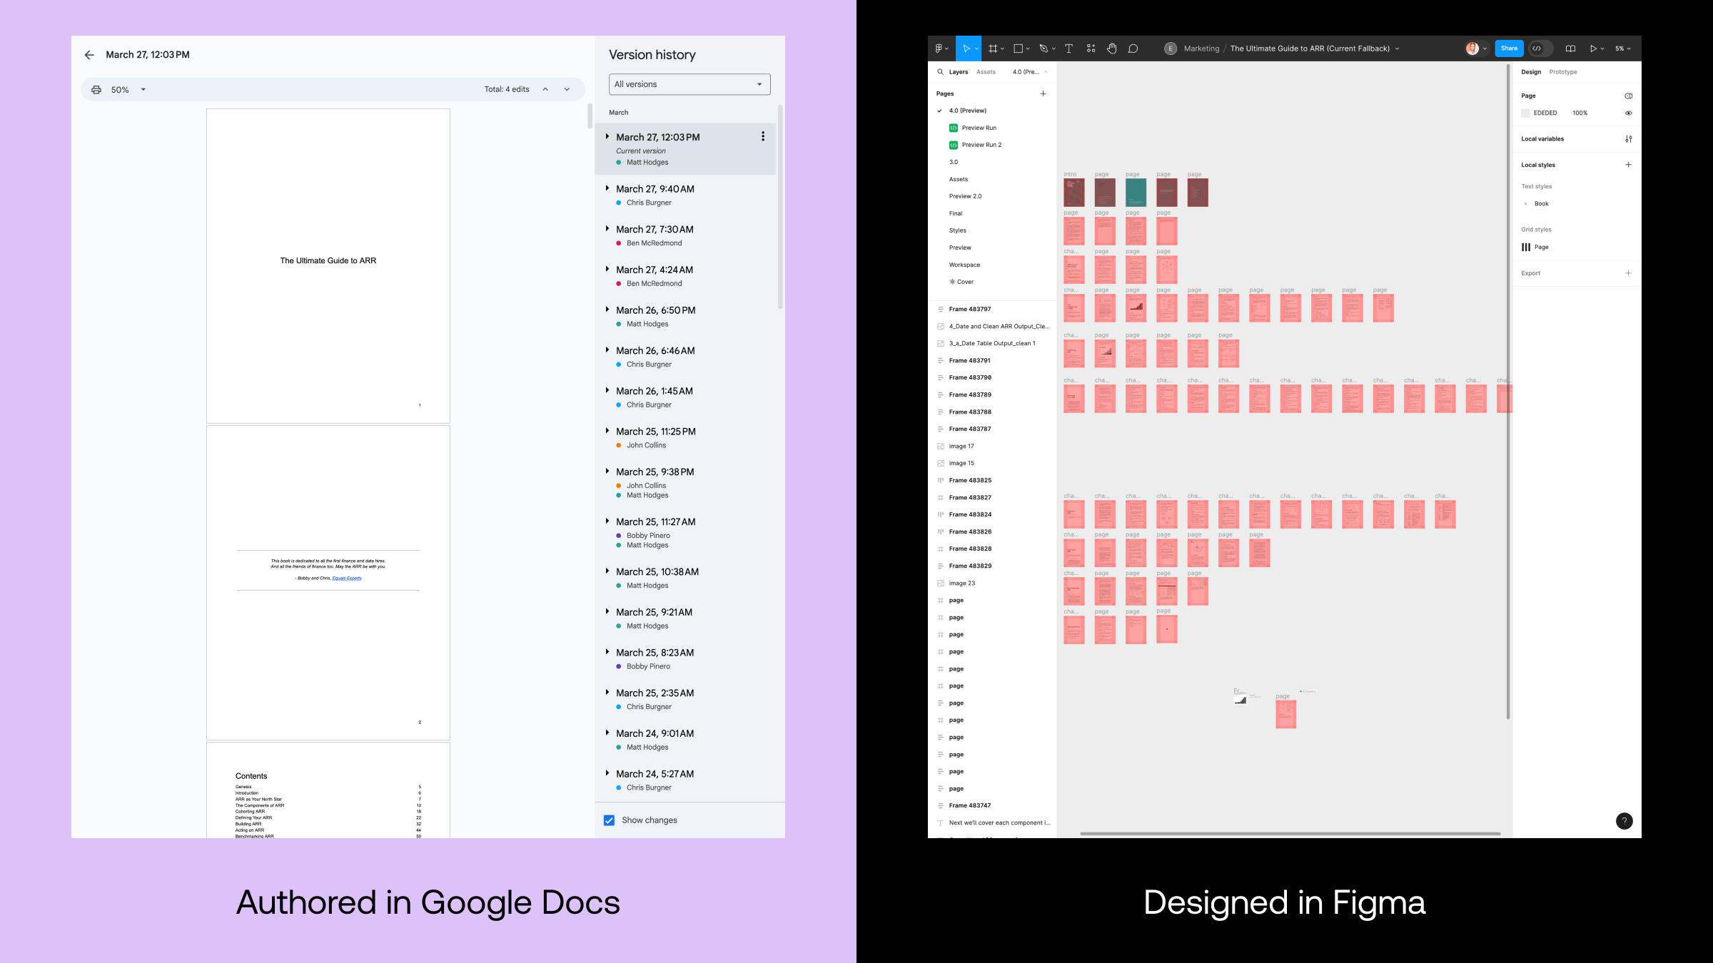Open the page color variable icon
The image size is (1713, 963).
[1628, 96]
